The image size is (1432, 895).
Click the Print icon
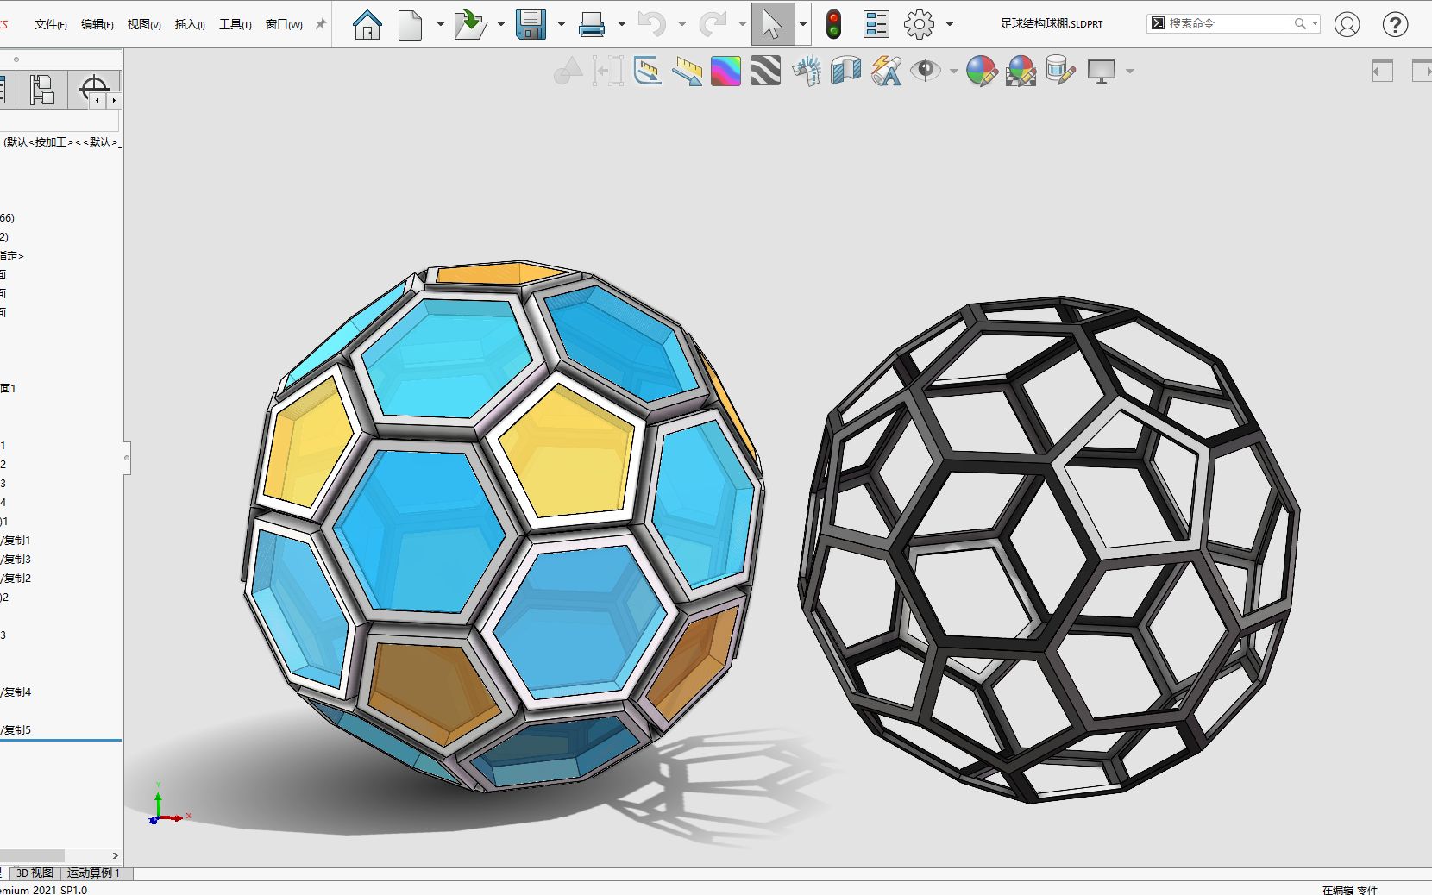pos(591,23)
